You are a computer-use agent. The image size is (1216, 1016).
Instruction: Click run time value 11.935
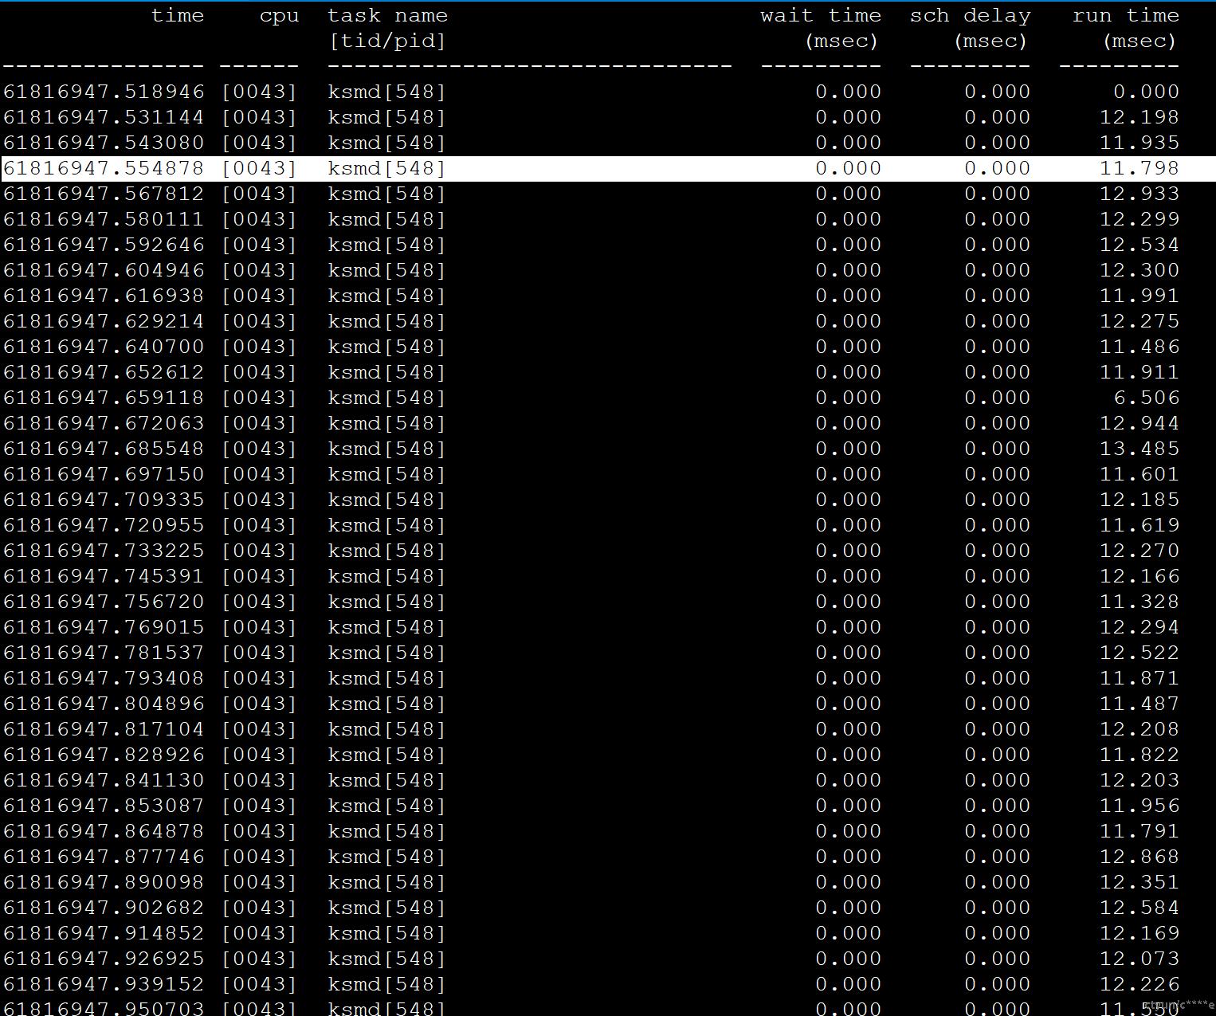pos(1140,143)
